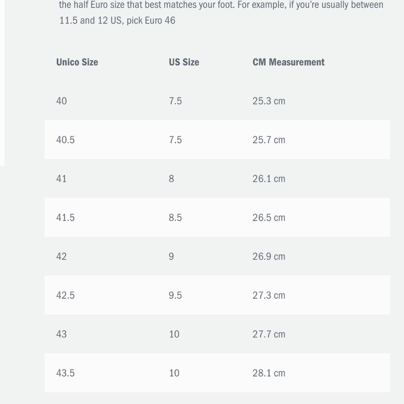Click the 26.9 cm measurement
Viewport: 404px width, 404px height.
click(x=269, y=257)
